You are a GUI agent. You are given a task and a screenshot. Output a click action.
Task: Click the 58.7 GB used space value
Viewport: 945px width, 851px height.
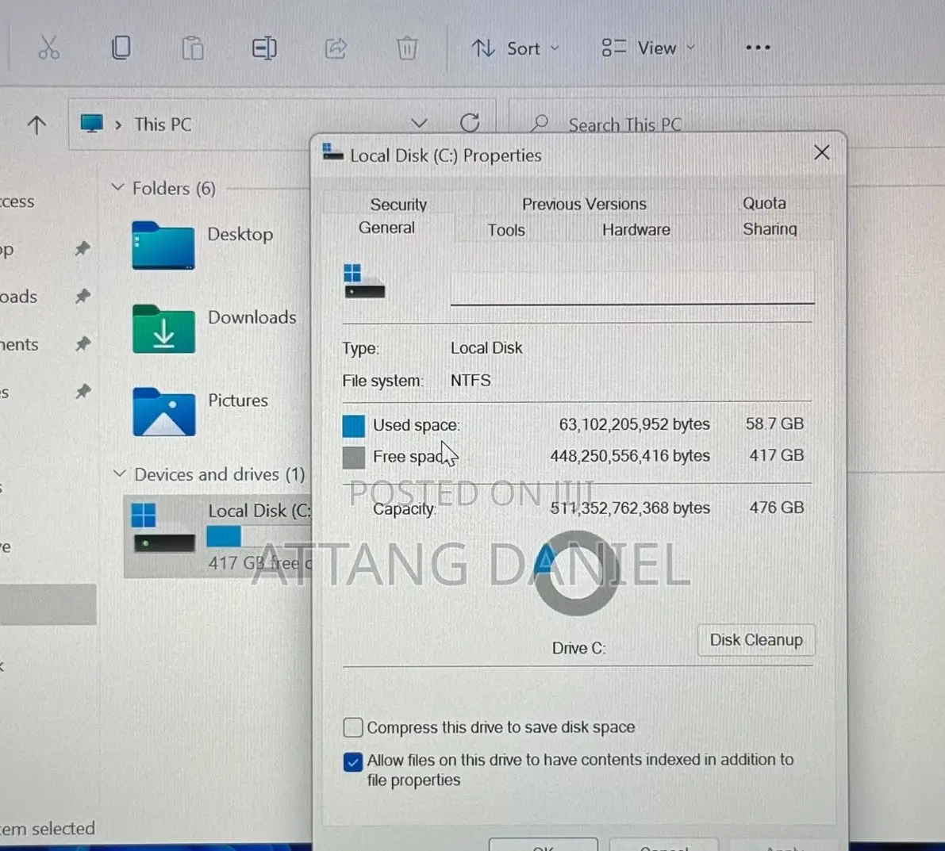[x=774, y=424]
